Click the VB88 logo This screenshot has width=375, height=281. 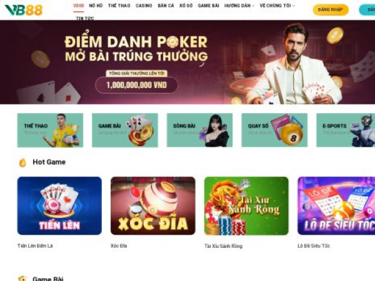[24, 10]
